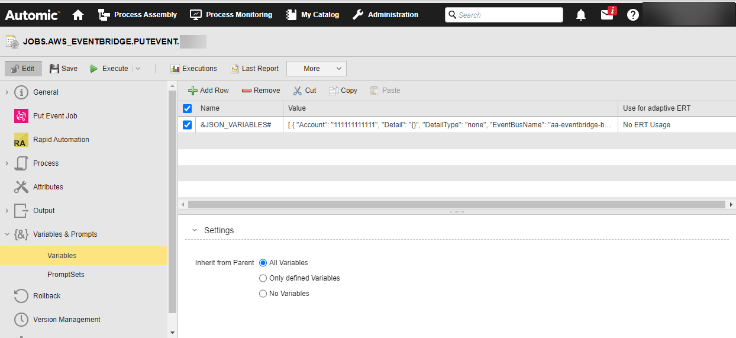Click the pane splitter grip handle
This screenshot has height=338, width=736.
[x=457, y=212]
